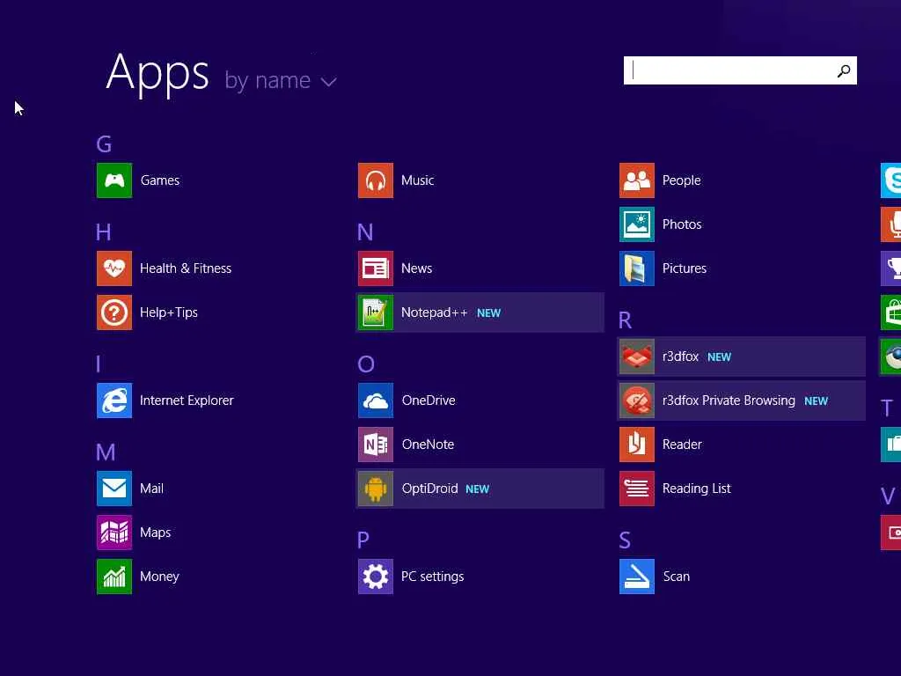Image resolution: width=901 pixels, height=676 pixels.
Task: Click the H letter group header
Action: coord(104,232)
